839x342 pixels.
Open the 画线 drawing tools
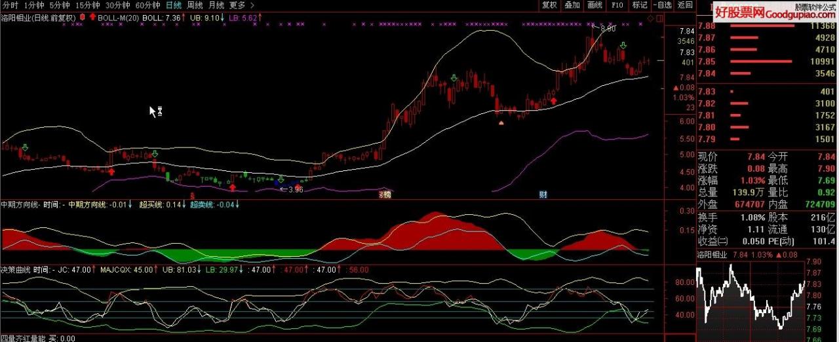pos(595,5)
